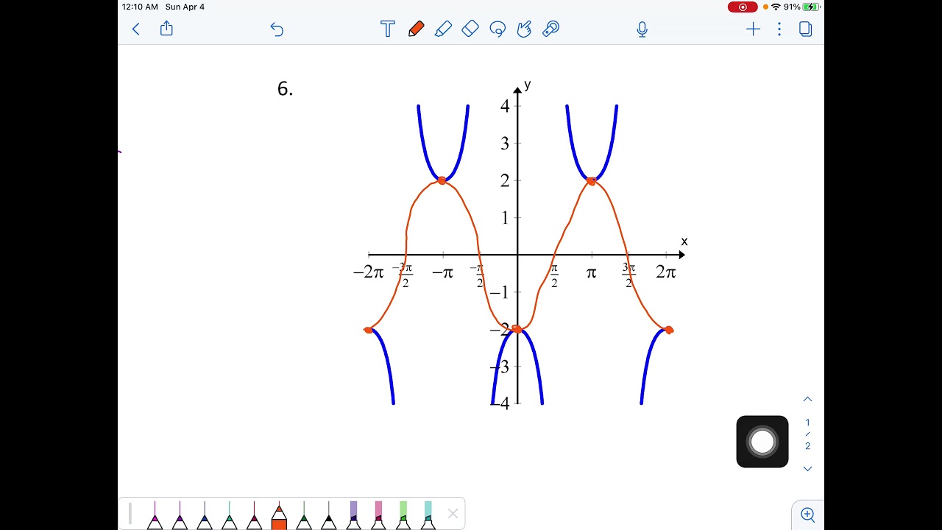
Task: Tap the y-axis label 4
Action: click(x=505, y=106)
